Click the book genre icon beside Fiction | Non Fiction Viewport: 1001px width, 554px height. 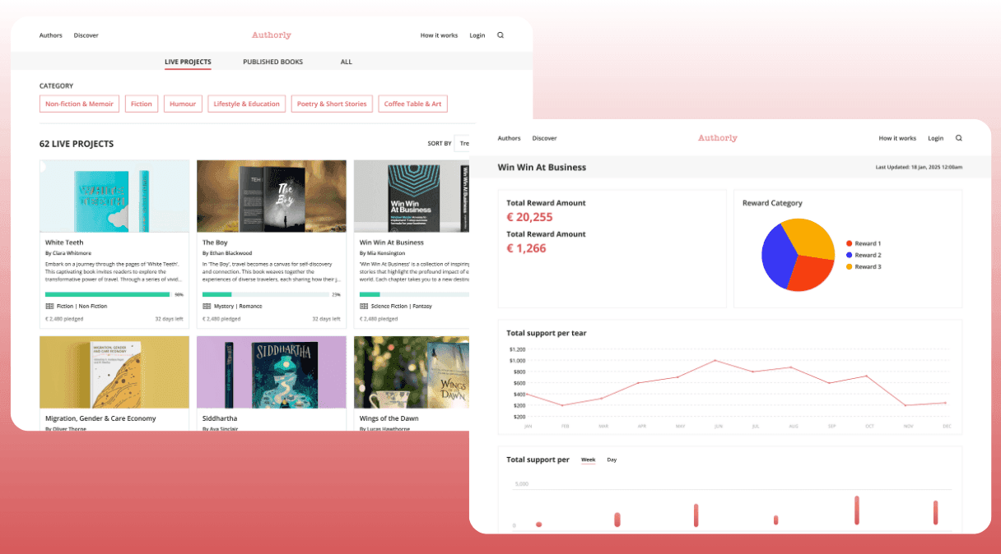(x=49, y=306)
